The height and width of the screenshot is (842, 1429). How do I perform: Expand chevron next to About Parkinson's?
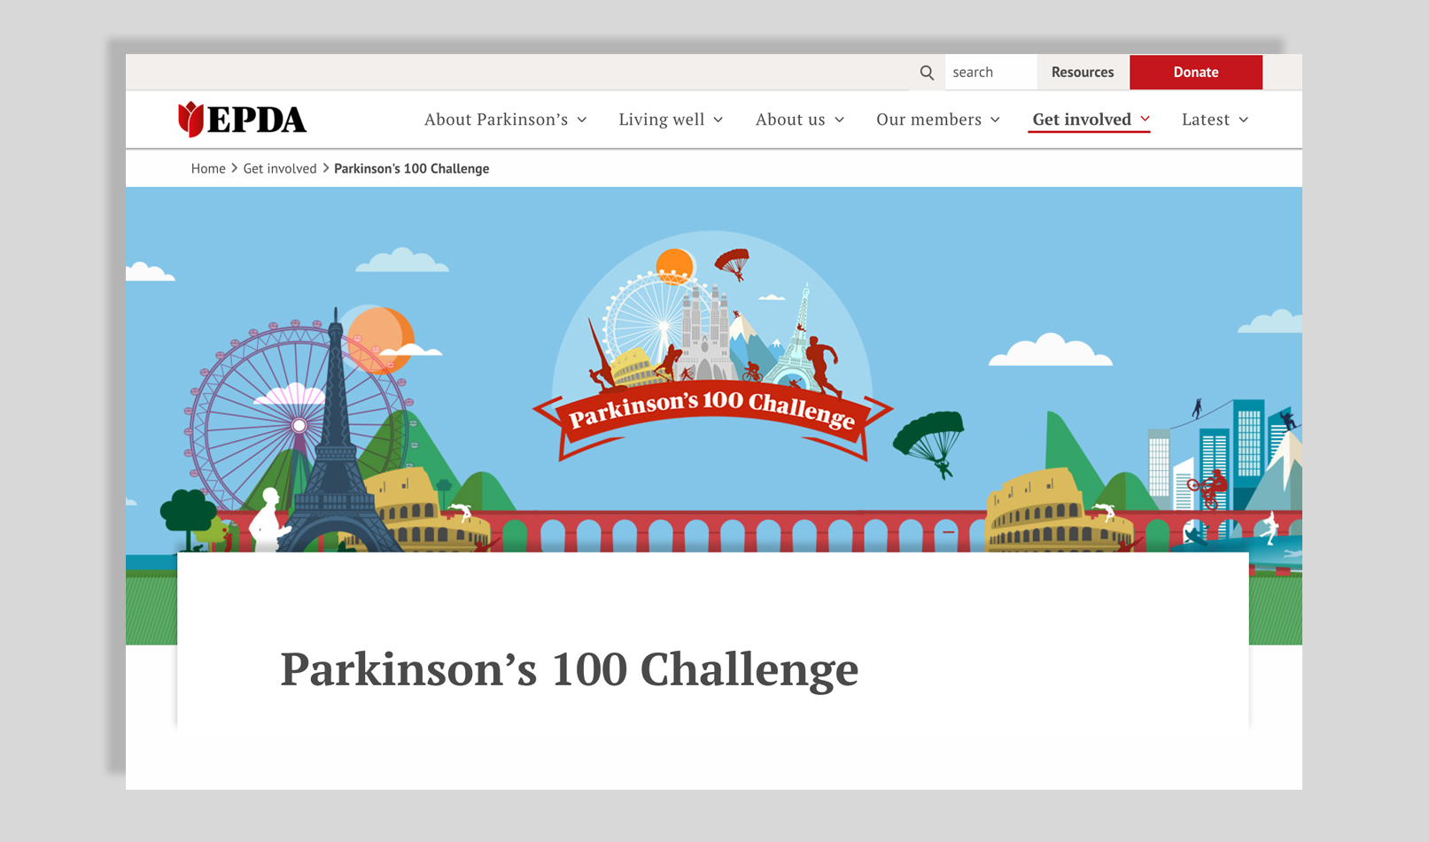coord(582,120)
